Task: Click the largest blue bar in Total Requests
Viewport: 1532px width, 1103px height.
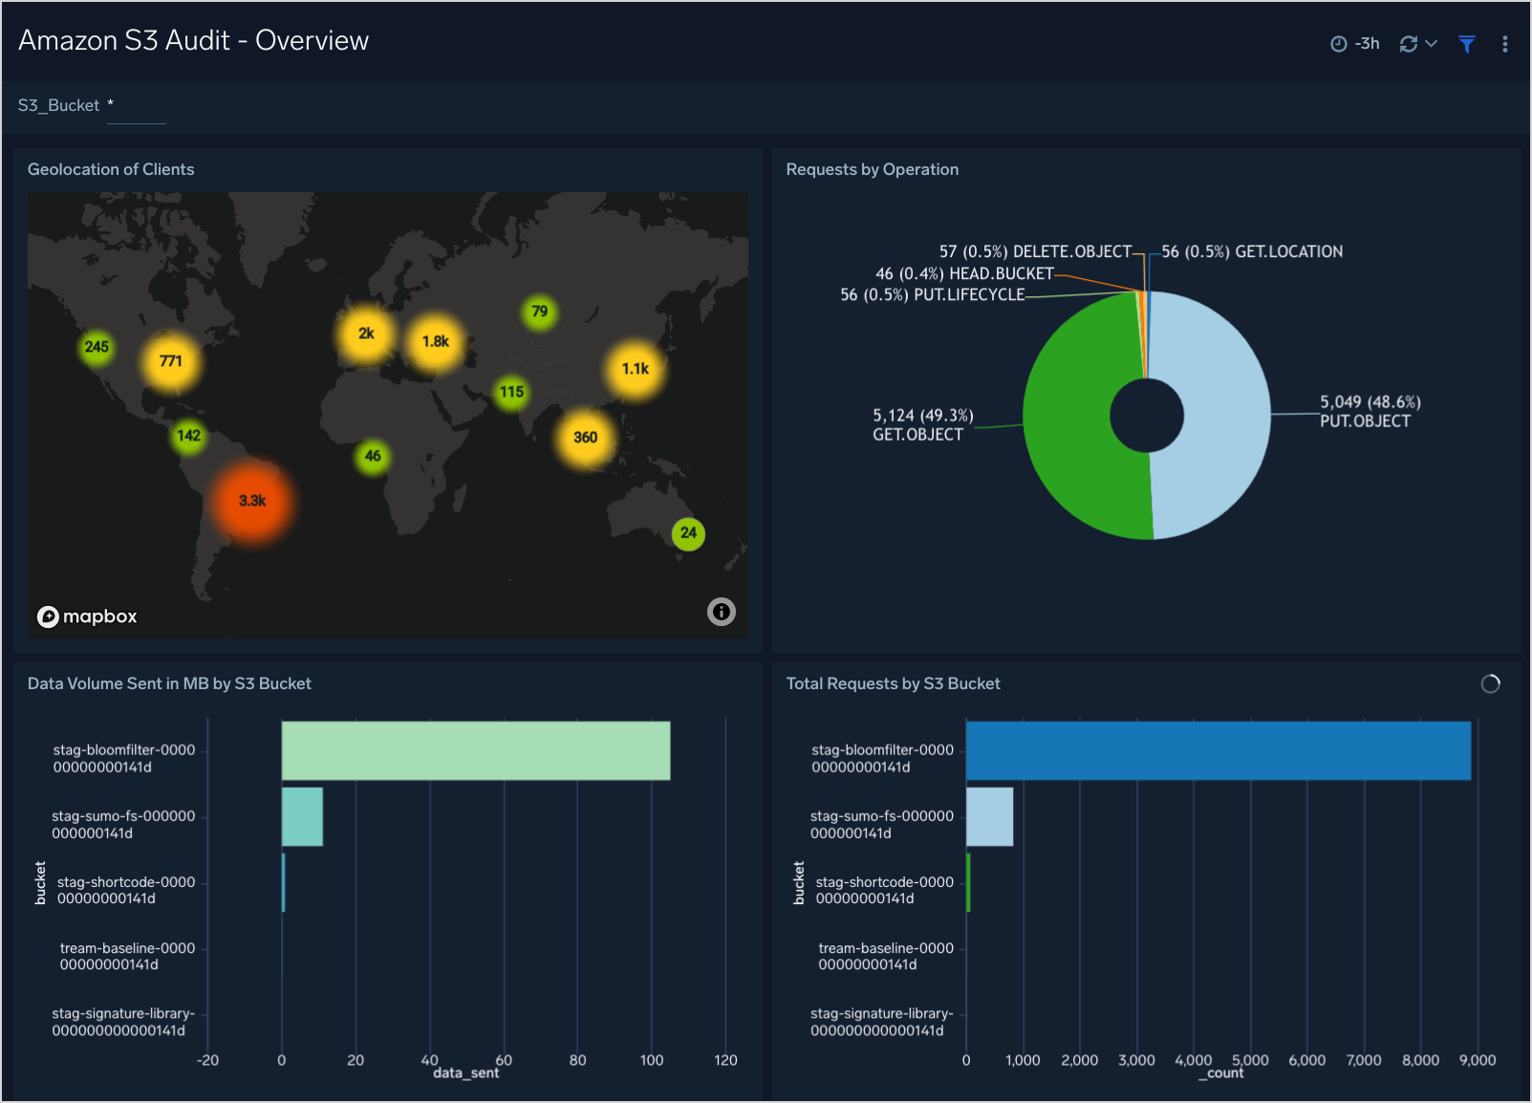Action: point(1218,750)
